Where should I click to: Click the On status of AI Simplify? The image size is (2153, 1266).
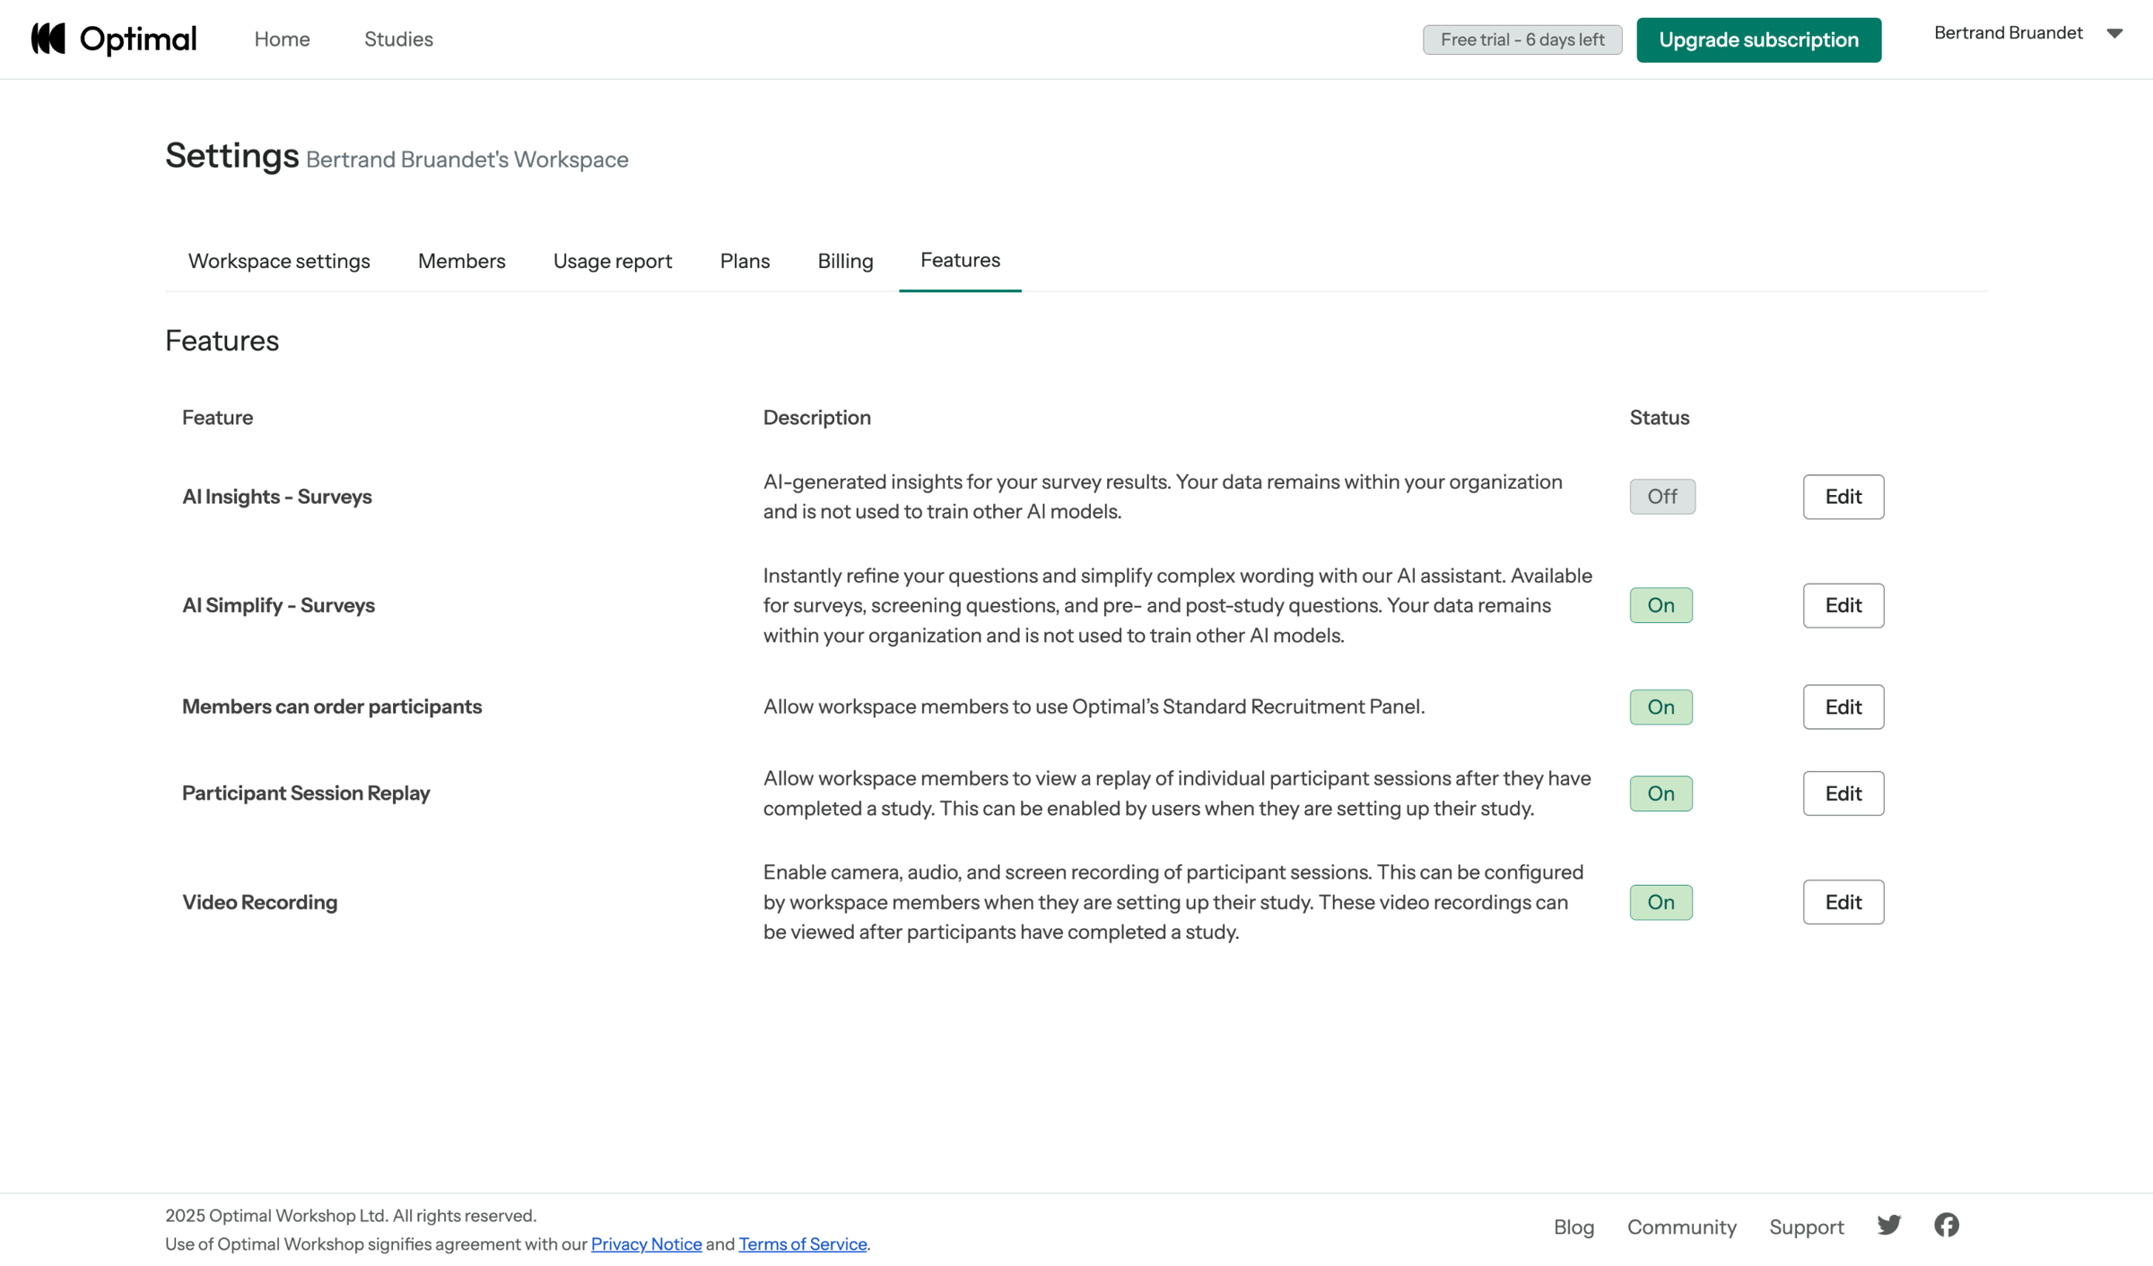(1661, 605)
